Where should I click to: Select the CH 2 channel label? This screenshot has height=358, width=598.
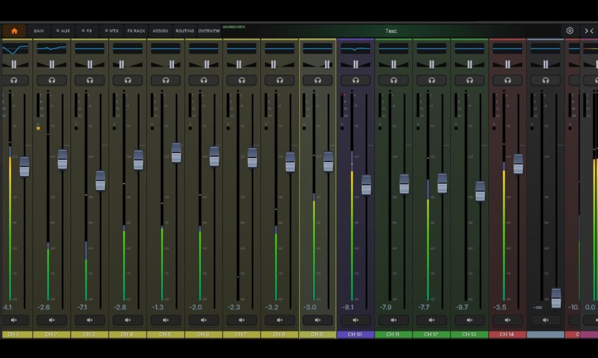click(51, 335)
